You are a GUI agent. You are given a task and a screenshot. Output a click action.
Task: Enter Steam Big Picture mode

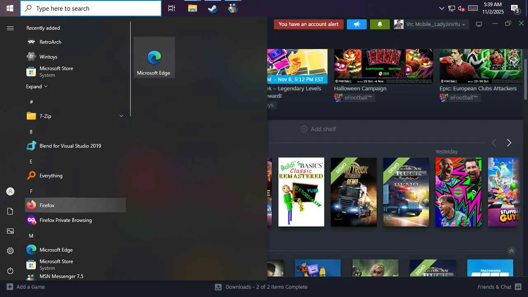pos(479,24)
